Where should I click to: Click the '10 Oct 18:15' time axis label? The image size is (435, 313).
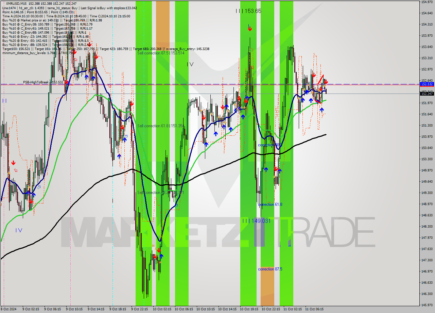[x=249, y=309]
